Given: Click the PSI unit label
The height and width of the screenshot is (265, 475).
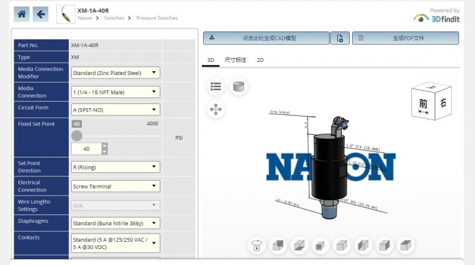Looking at the screenshot, I should pyautogui.click(x=179, y=138).
